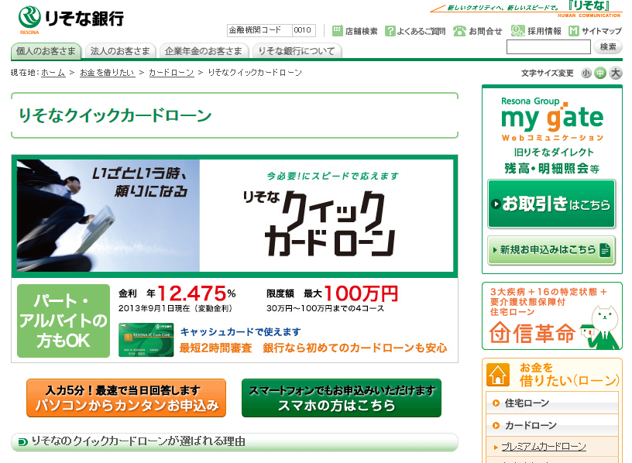Click 新規お申込みはこちら button

551,250
